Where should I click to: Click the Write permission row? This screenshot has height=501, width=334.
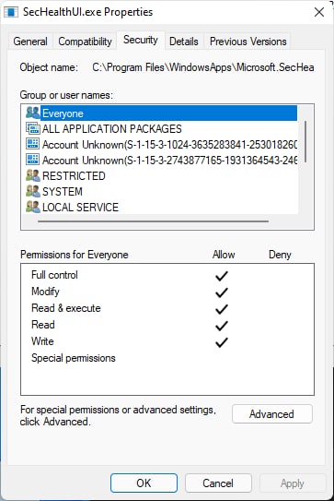coord(167,341)
